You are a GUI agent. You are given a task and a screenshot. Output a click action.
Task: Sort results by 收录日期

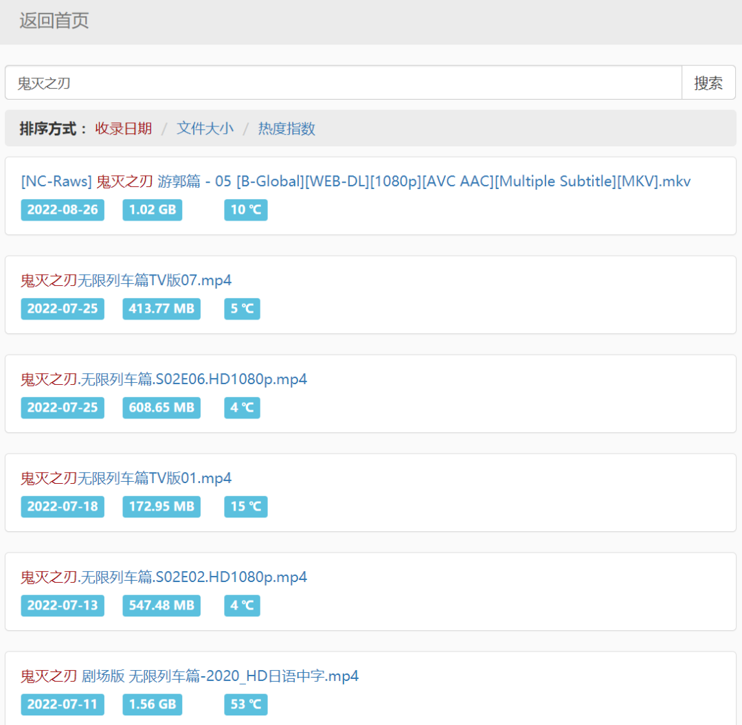click(x=124, y=129)
